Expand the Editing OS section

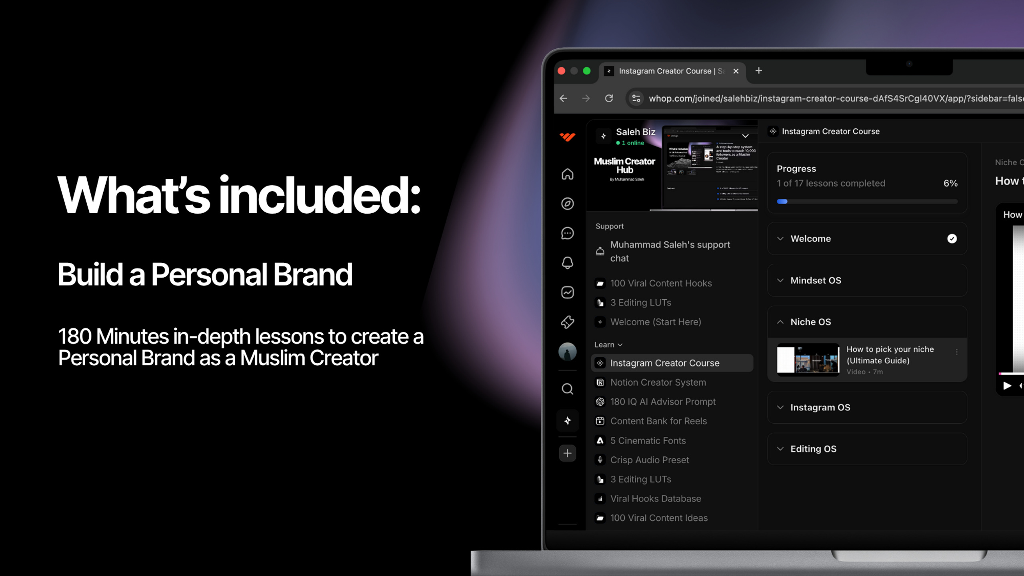867,449
